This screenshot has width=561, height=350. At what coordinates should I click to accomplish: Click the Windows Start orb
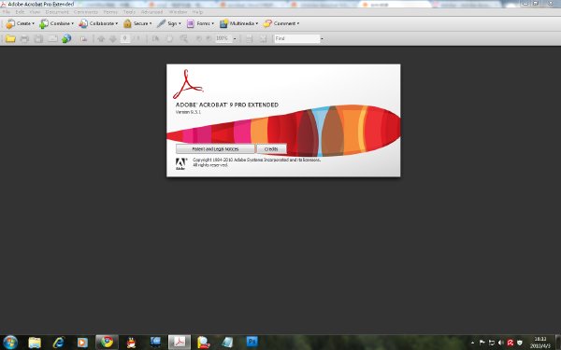pyautogui.click(x=10, y=343)
